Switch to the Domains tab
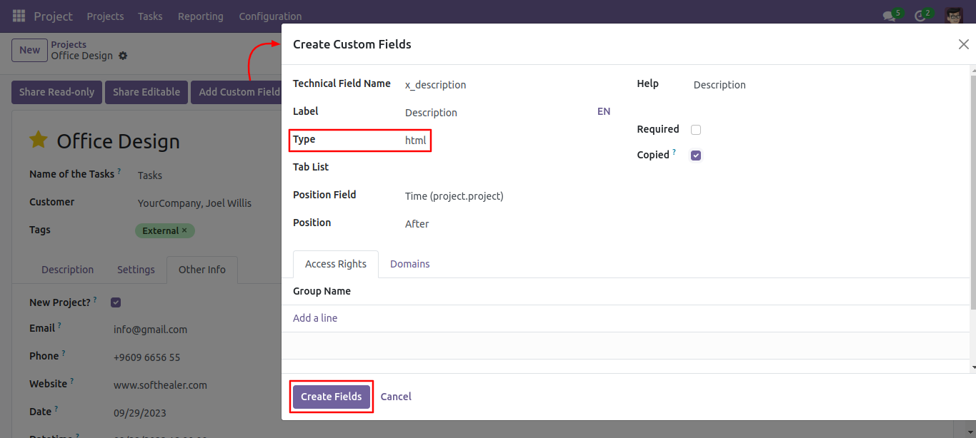Screen dimensions: 976x438 click(x=410, y=264)
